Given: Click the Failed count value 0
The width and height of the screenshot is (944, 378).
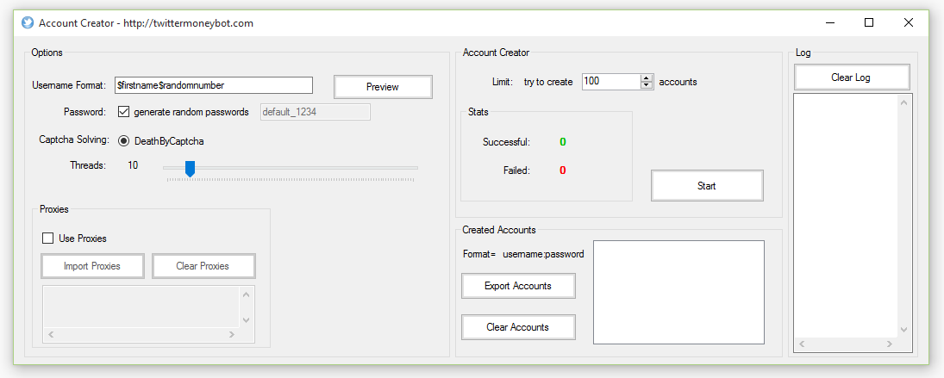Looking at the screenshot, I should tap(563, 170).
